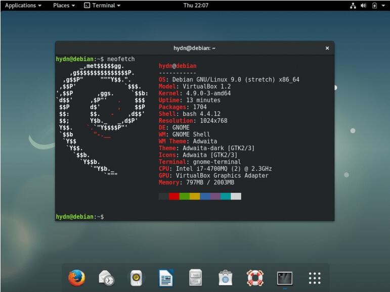Open Evolution mail and calendar dock icon
This screenshot has height=292, width=390.
(x=106, y=278)
